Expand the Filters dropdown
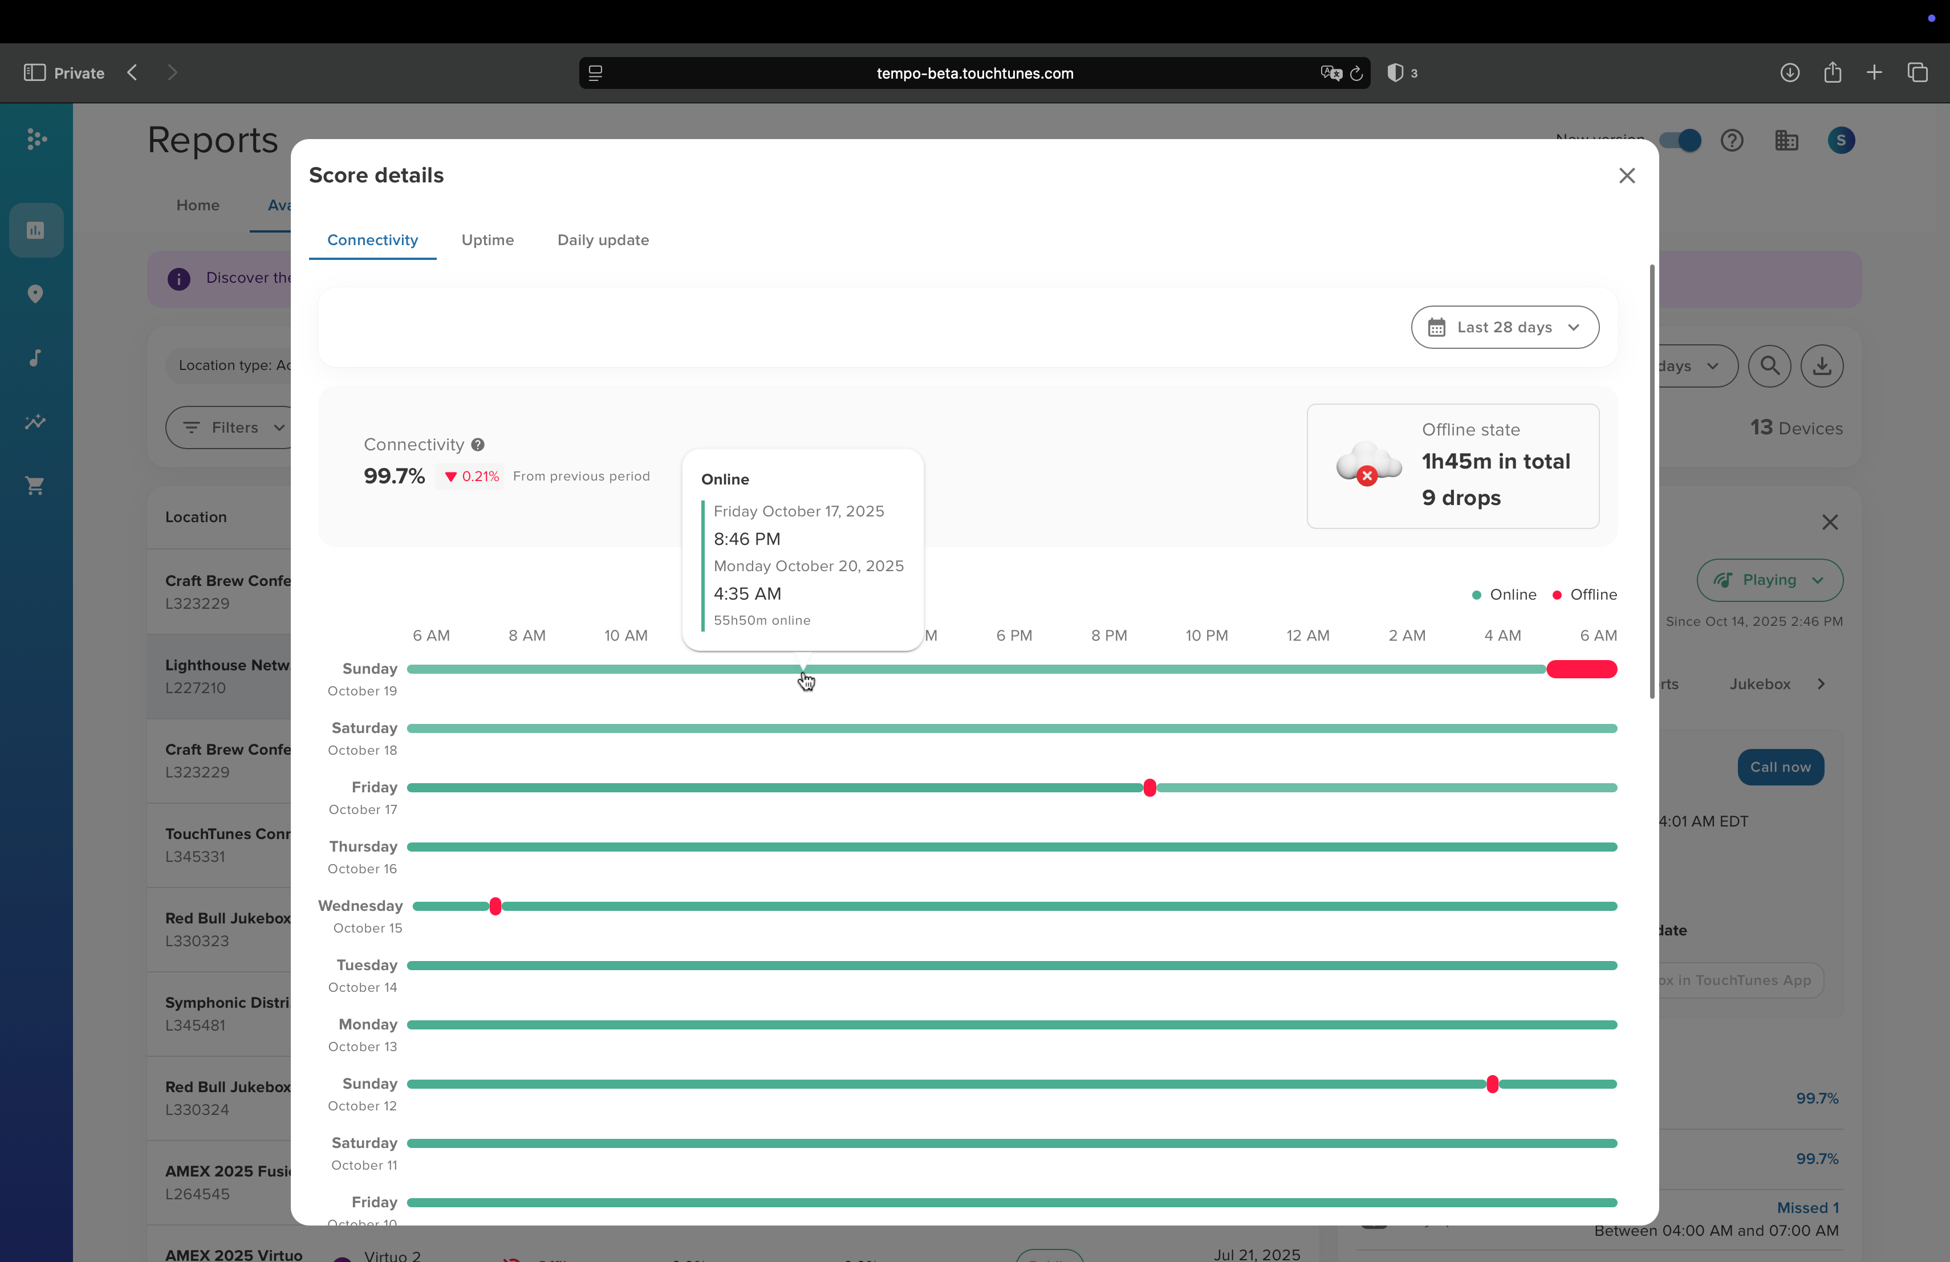 (234, 428)
